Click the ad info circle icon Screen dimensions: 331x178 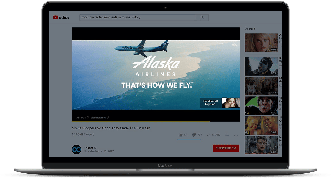(x=88, y=118)
